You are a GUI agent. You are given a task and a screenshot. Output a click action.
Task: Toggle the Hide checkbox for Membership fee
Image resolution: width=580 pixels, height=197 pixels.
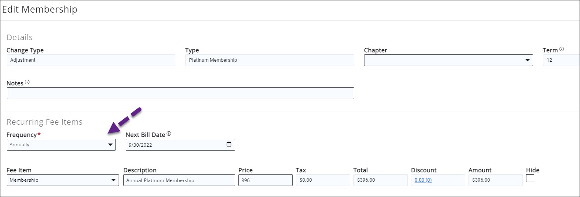(530, 178)
